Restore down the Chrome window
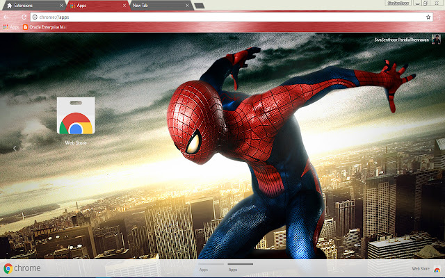This screenshot has width=445, height=278. 426,3
